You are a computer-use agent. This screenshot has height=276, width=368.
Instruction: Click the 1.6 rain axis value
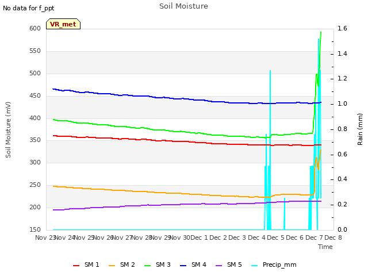tap(342, 28)
